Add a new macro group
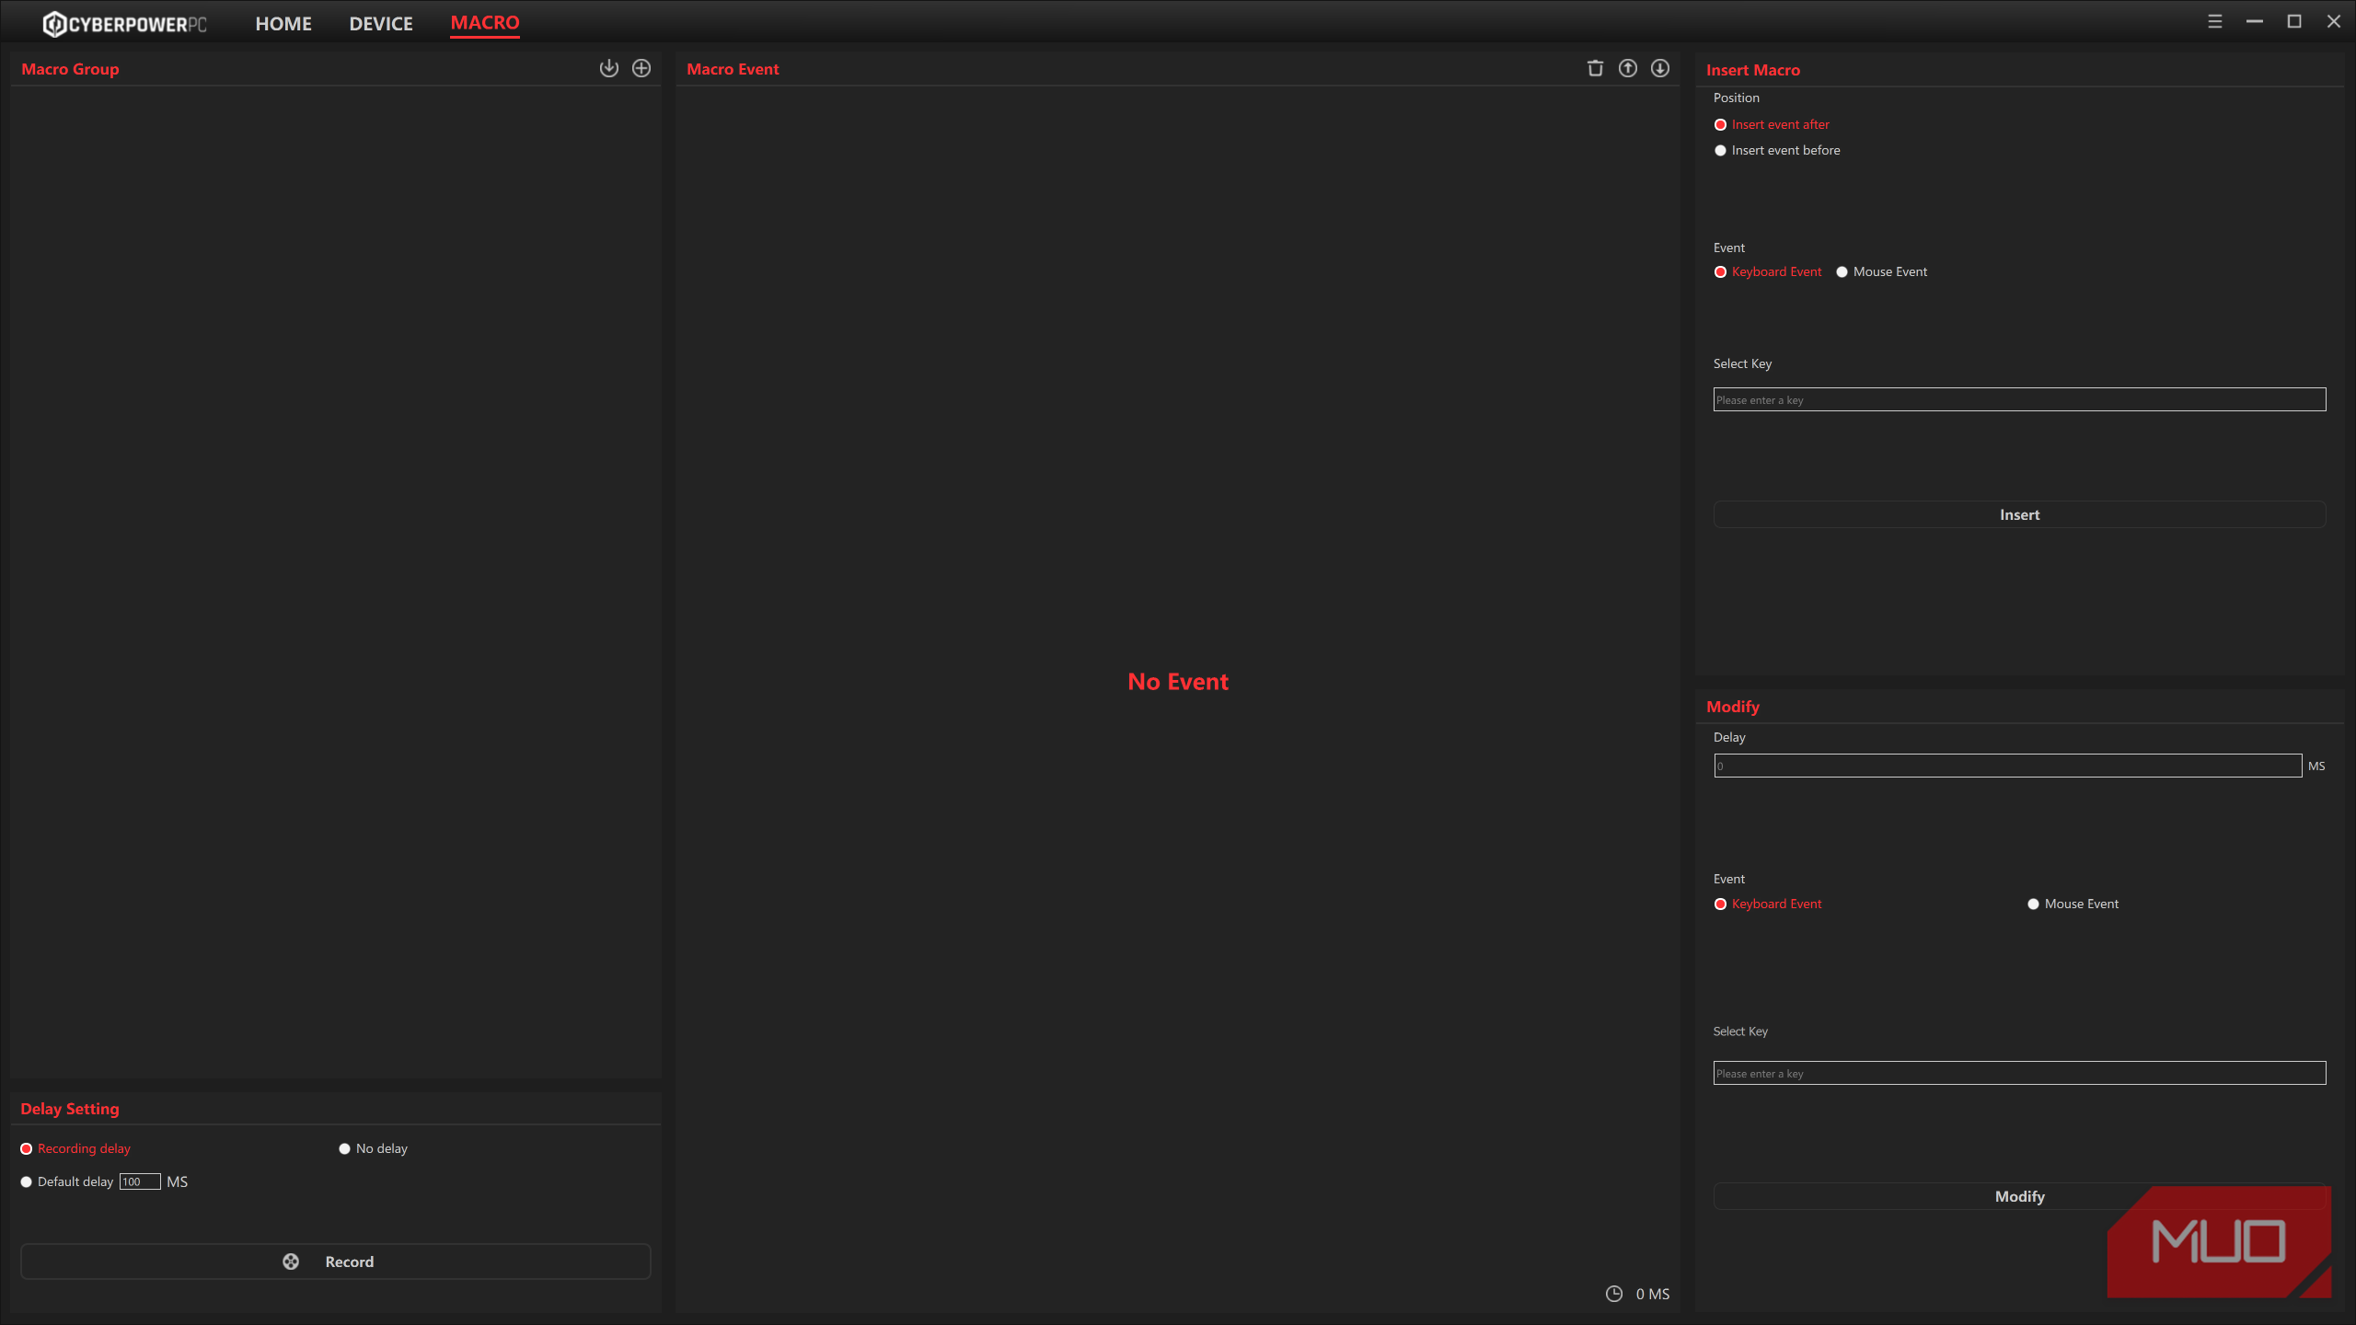The width and height of the screenshot is (2356, 1325). point(641,68)
